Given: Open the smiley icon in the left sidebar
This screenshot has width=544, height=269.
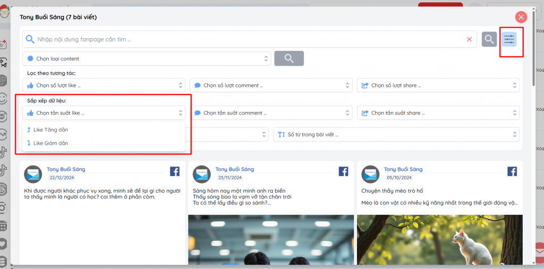Looking at the screenshot, I should (3, 99).
